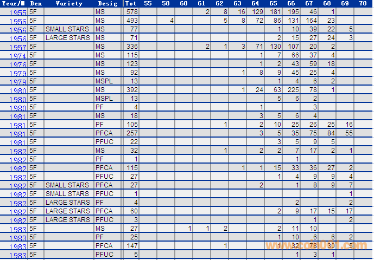Click the Year/M column header
The width and height of the screenshot is (374, 260).
pos(13,4)
